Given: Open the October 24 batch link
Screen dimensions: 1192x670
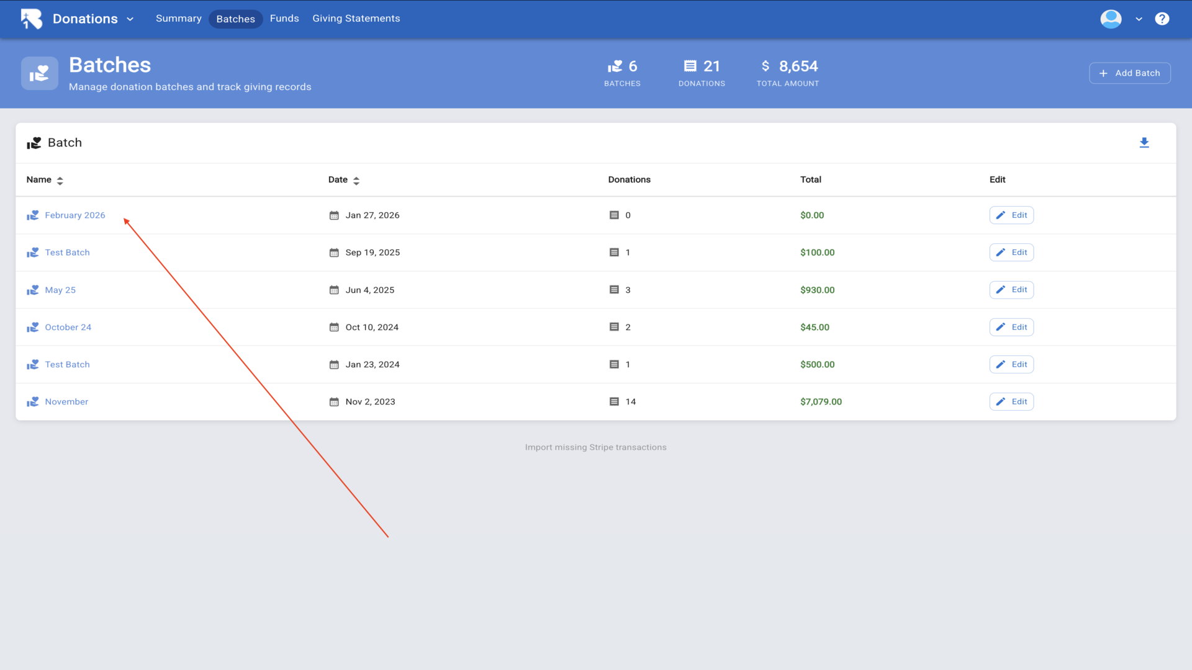Looking at the screenshot, I should (x=68, y=327).
